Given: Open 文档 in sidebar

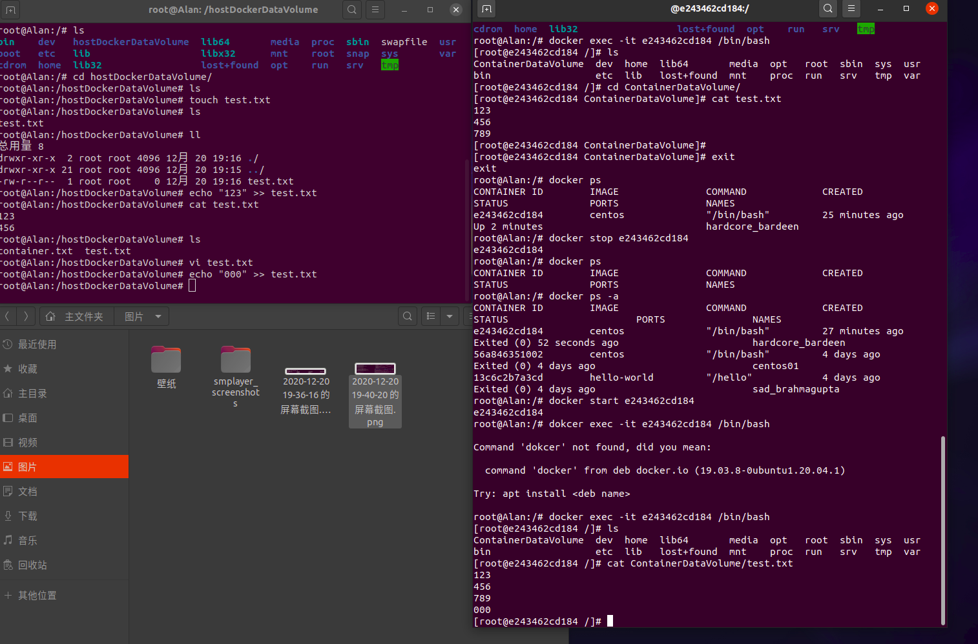Looking at the screenshot, I should pos(64,492).
